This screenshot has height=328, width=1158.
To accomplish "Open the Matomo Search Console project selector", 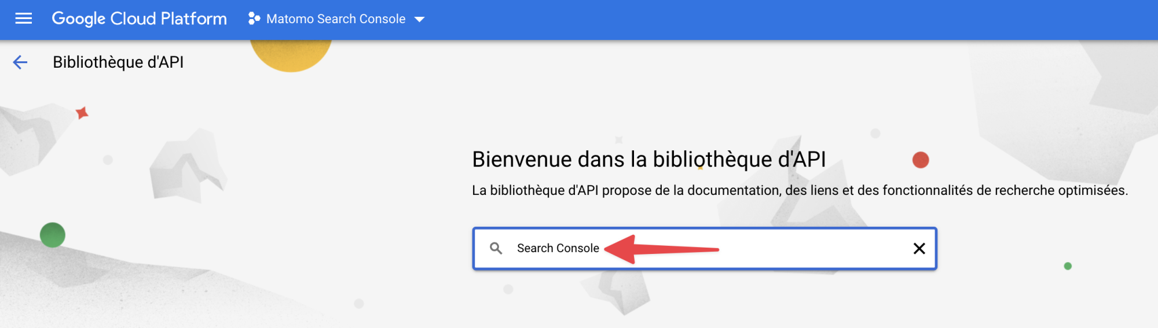I will pyautogui.click(x=336, y=19).
